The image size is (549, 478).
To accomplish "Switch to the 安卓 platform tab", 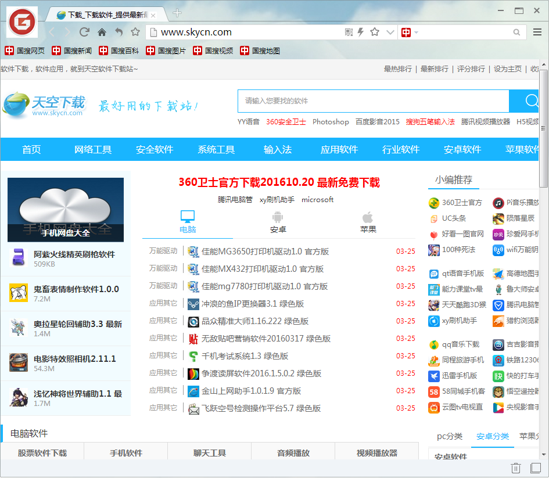I will click(278, 222).
